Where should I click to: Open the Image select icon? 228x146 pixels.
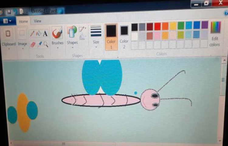coord(22,33)
